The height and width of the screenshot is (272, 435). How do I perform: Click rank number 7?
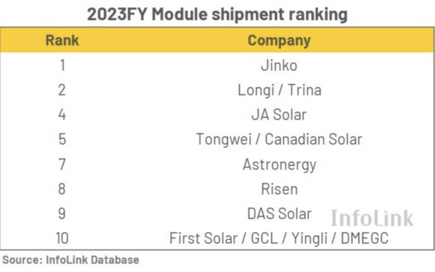pos(62,164)
